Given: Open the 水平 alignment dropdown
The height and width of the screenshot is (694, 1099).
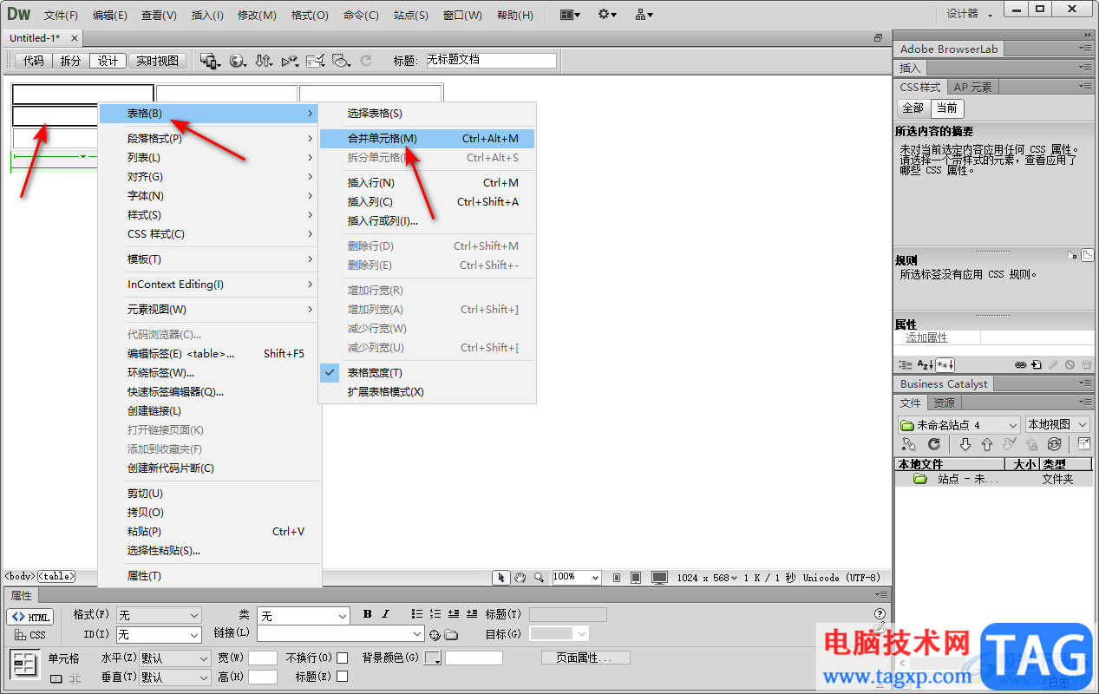Looking at the screenshot, I should pos(174,658).
